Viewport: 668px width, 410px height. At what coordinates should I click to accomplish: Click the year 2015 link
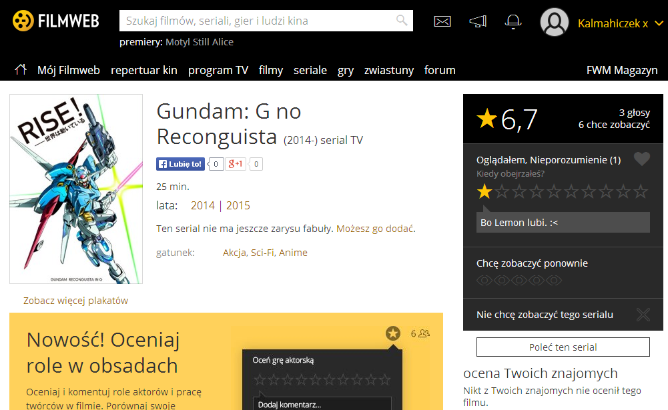238,205
